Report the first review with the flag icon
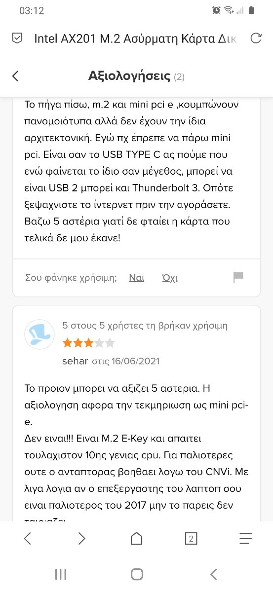Image resolution: width=273 pixels, height=592 pixels. click(238, 277)
